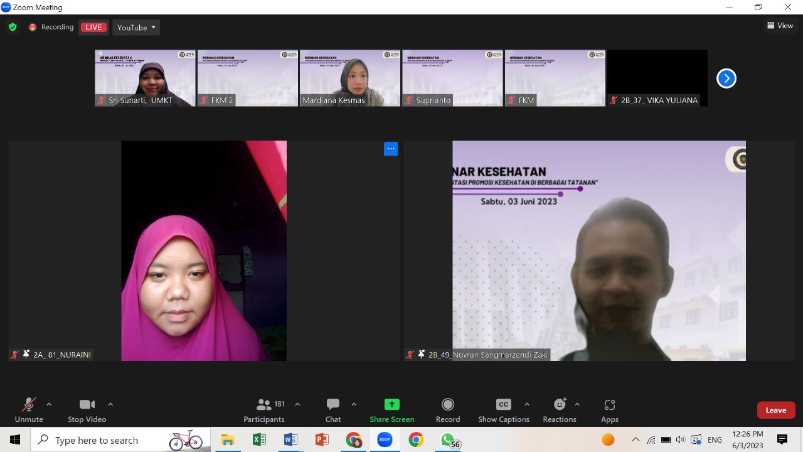
Task: Click the green encryption shield icon
Action: pos(13,27)
